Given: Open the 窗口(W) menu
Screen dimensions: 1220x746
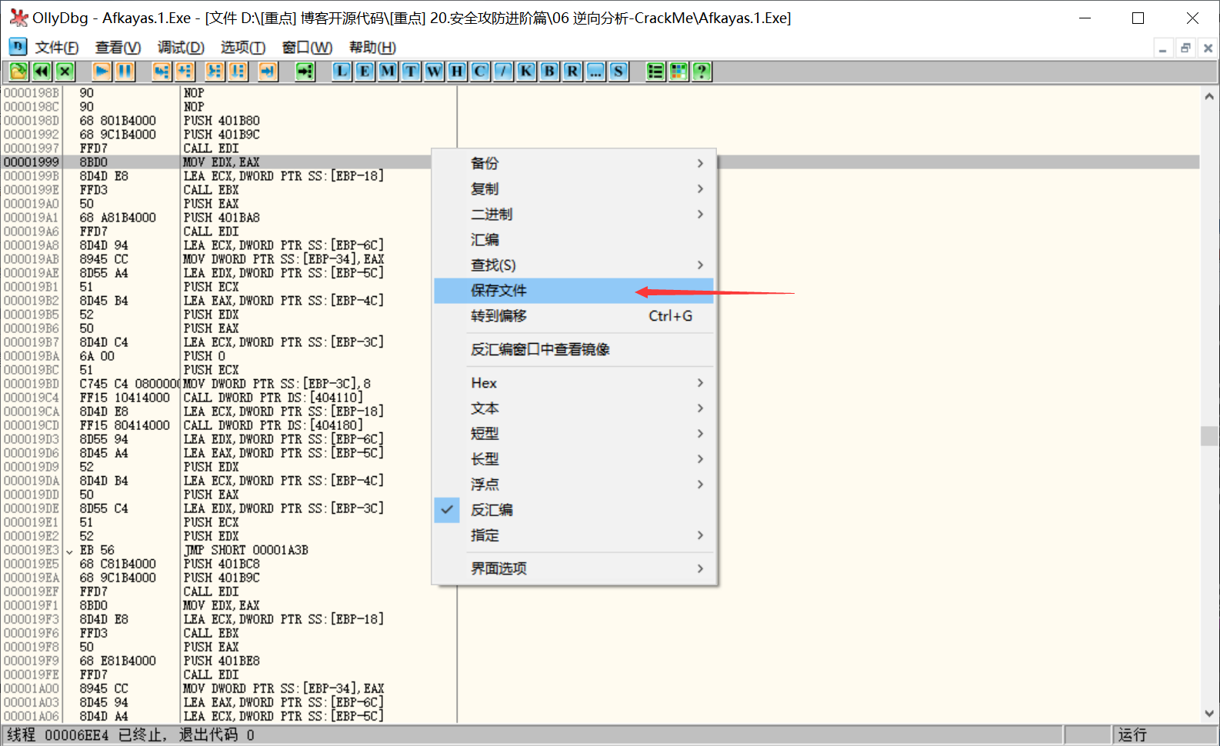Looking at the screenshot, I should 307,47.
